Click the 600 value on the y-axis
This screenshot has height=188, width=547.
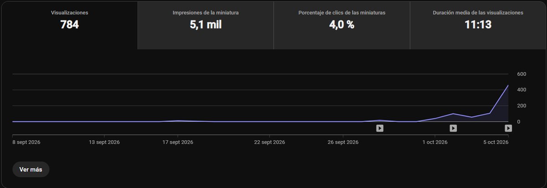(x=522, y=74)
